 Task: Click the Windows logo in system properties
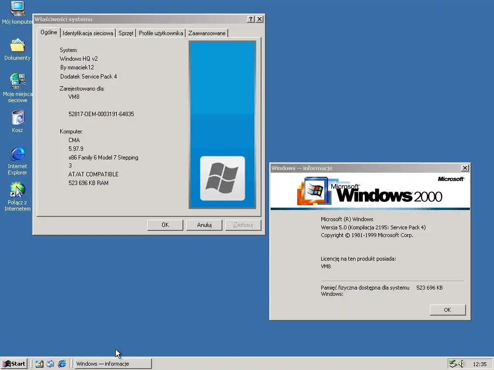(222, 178)
